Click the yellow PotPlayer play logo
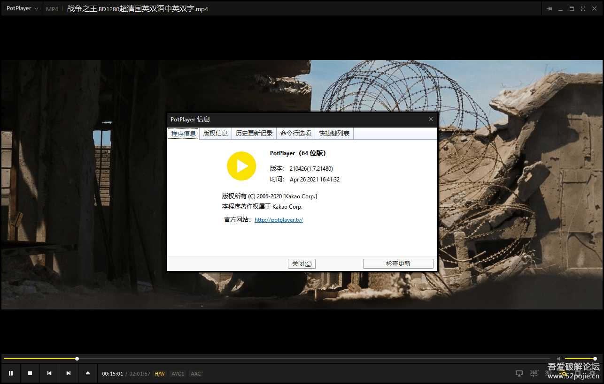Screen dimensions: 604x384 [241, 166]
